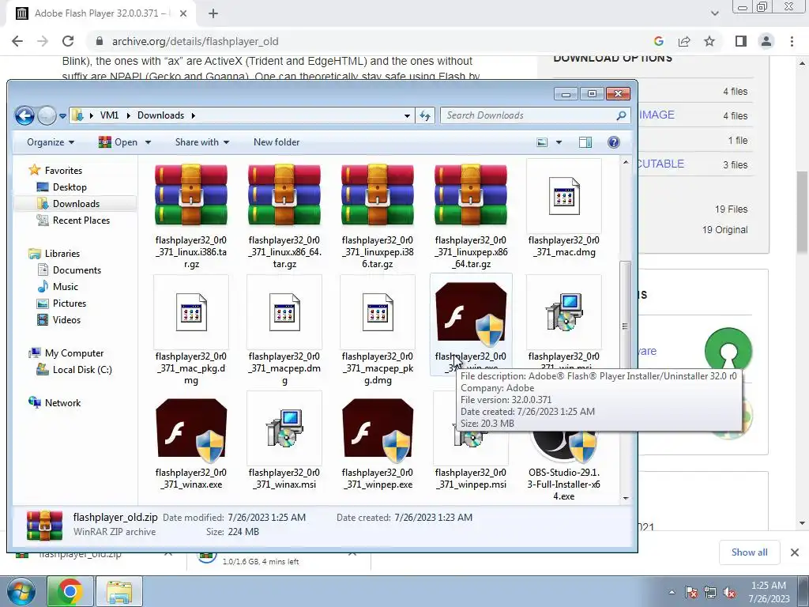Open Documents library
The height and width of the screenshot is (607, 809).
click(77, 270)
